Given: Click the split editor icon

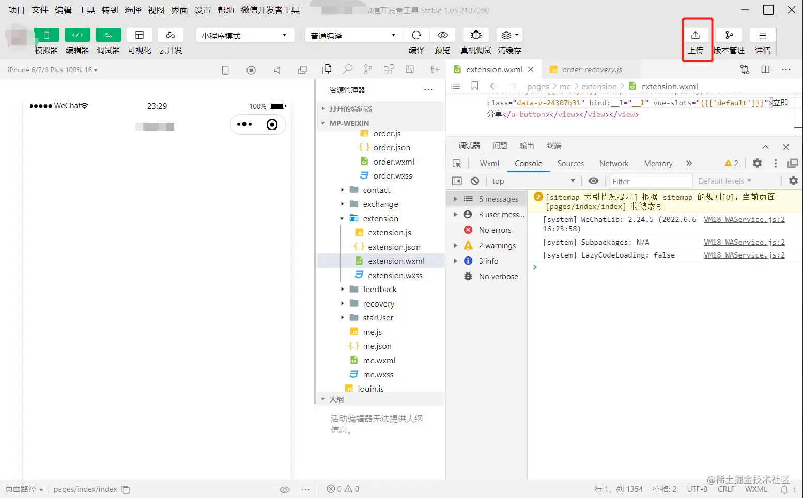Looking at the screenshot, I should click(766, 69).
